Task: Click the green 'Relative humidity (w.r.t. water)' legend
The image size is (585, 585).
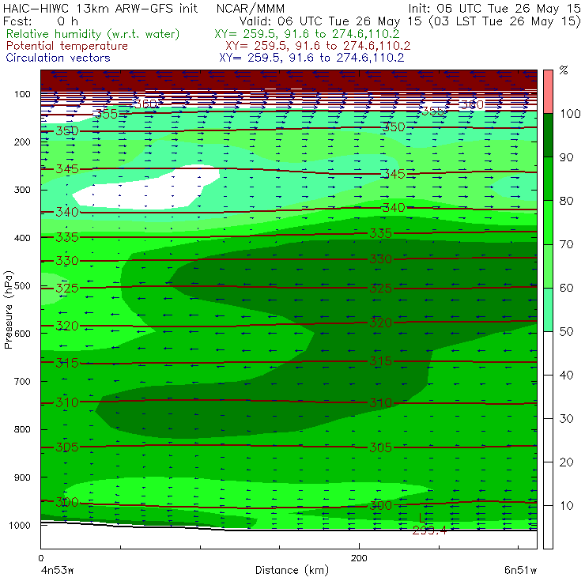Action: click(x=93, y=34)
